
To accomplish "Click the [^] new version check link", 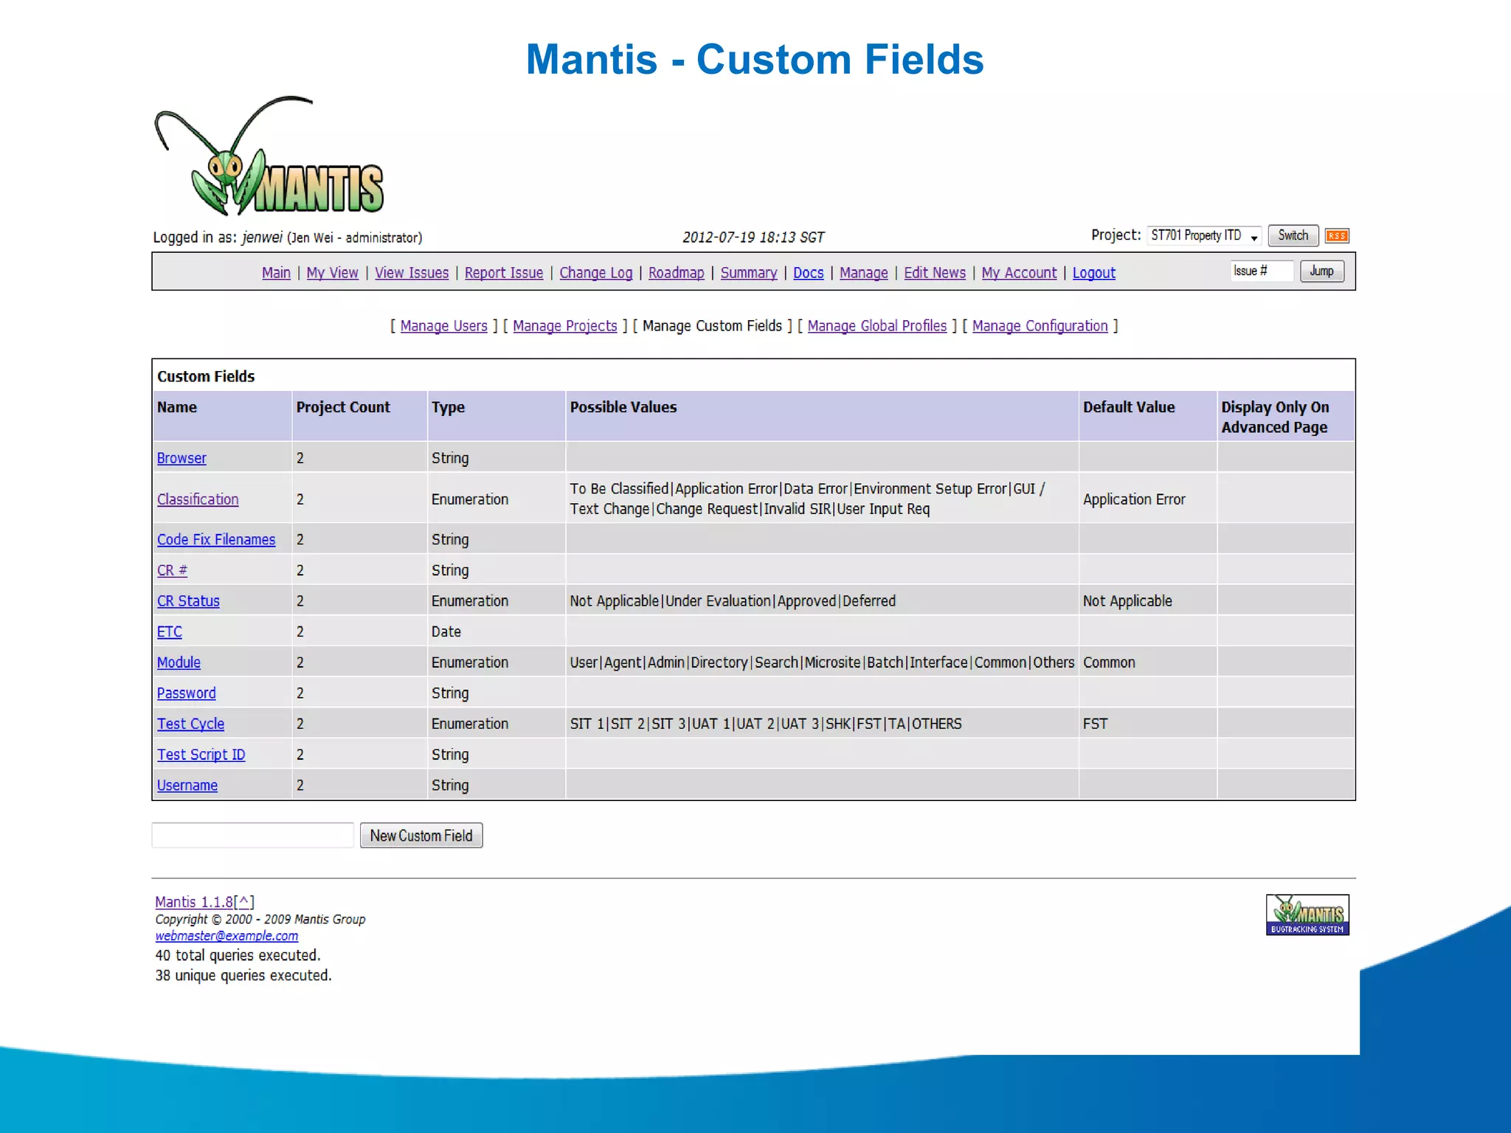I will [x=244, y=902].
